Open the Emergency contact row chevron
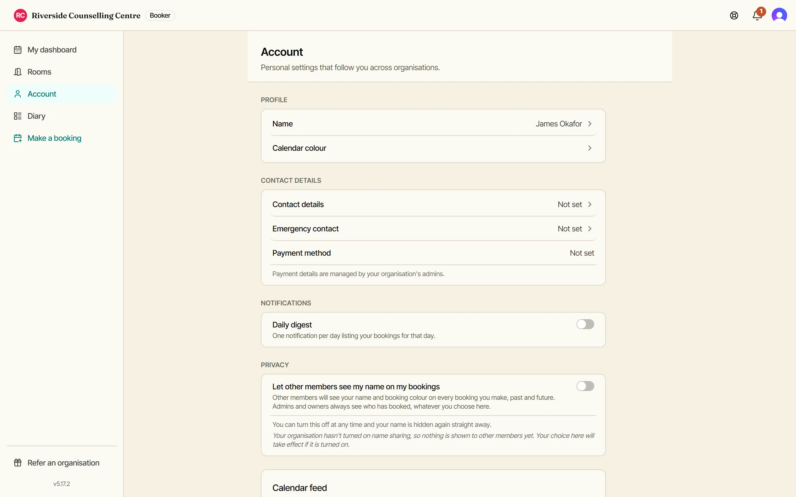The width and height of the screenshot is (796, 497). [x=590, y=229]
